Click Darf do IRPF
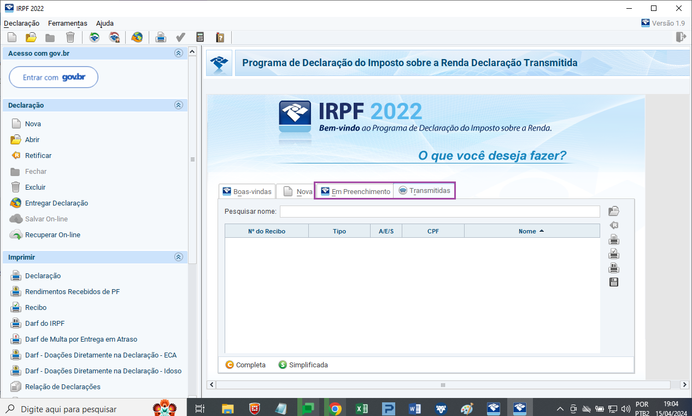Screen dimensions: 692x416 click(45, 324)
